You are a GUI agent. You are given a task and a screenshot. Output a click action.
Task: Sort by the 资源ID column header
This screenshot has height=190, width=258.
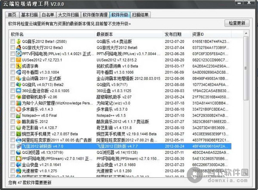pyautogui.click(x=211, y=34)
